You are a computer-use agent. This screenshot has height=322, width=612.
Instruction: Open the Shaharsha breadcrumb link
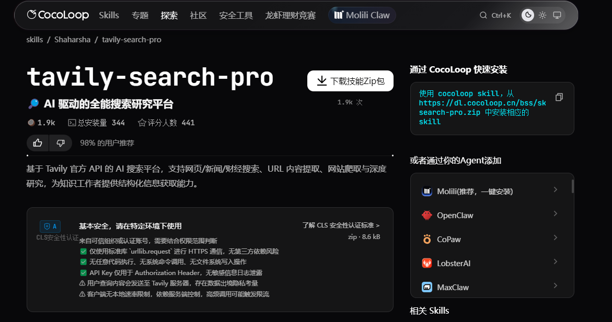pos(72,40)
